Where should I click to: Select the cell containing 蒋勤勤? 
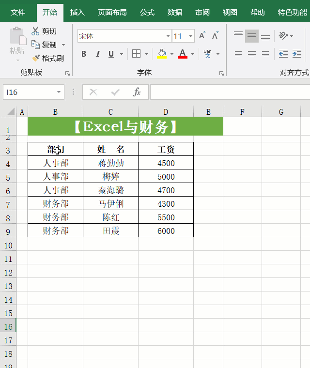coord(110,163)
